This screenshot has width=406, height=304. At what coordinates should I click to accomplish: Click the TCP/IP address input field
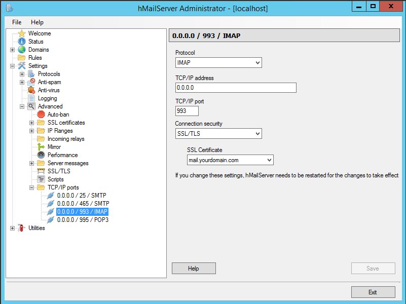click(x=236, y=88)
